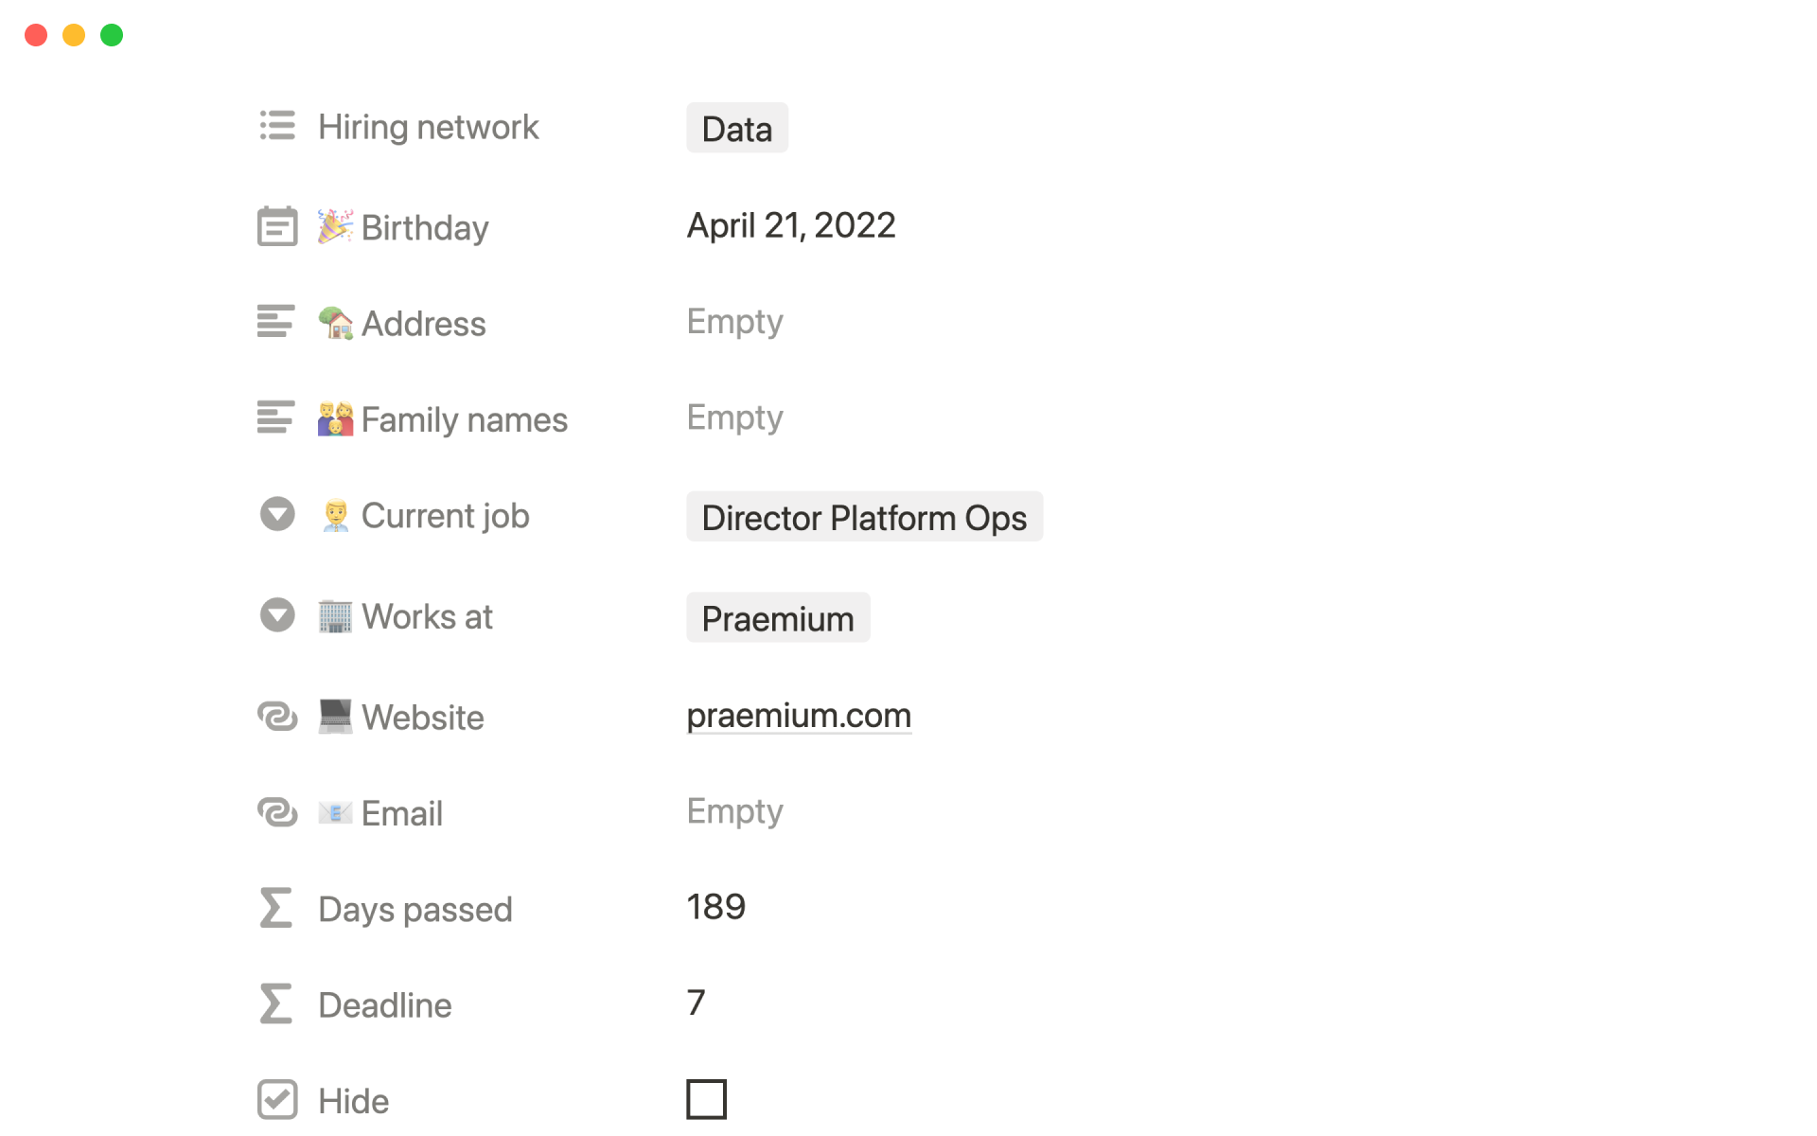
Task: Toggle the Hide checkbox
Action: (706, 1099)
